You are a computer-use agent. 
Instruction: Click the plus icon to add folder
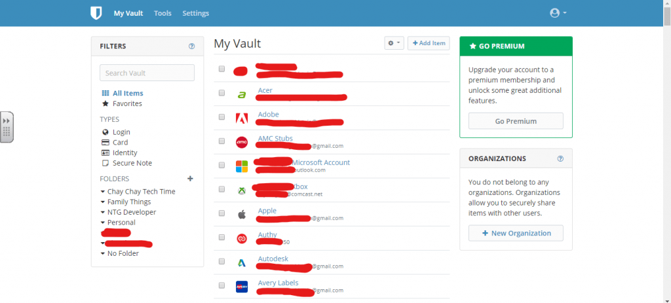click(191, 179)
